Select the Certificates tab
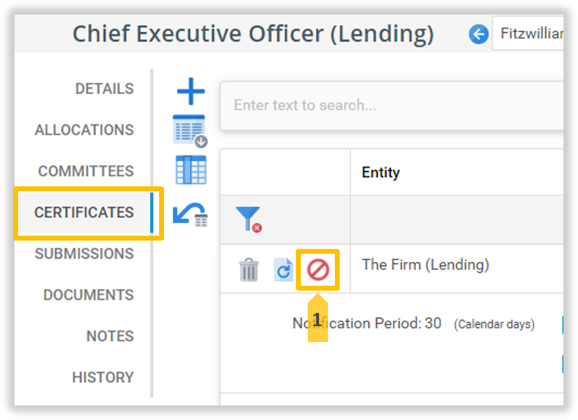578x420 pixels. click(x=84, y=212)
